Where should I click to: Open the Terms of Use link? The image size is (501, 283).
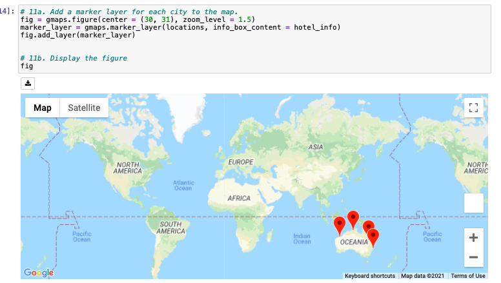coord(468,276)
